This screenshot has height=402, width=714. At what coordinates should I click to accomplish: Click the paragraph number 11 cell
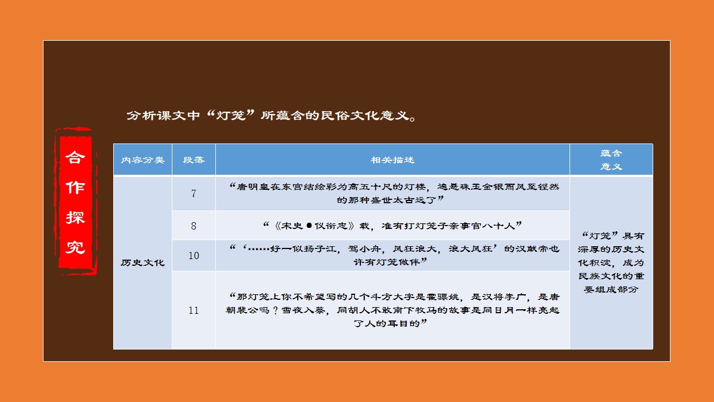194,310
